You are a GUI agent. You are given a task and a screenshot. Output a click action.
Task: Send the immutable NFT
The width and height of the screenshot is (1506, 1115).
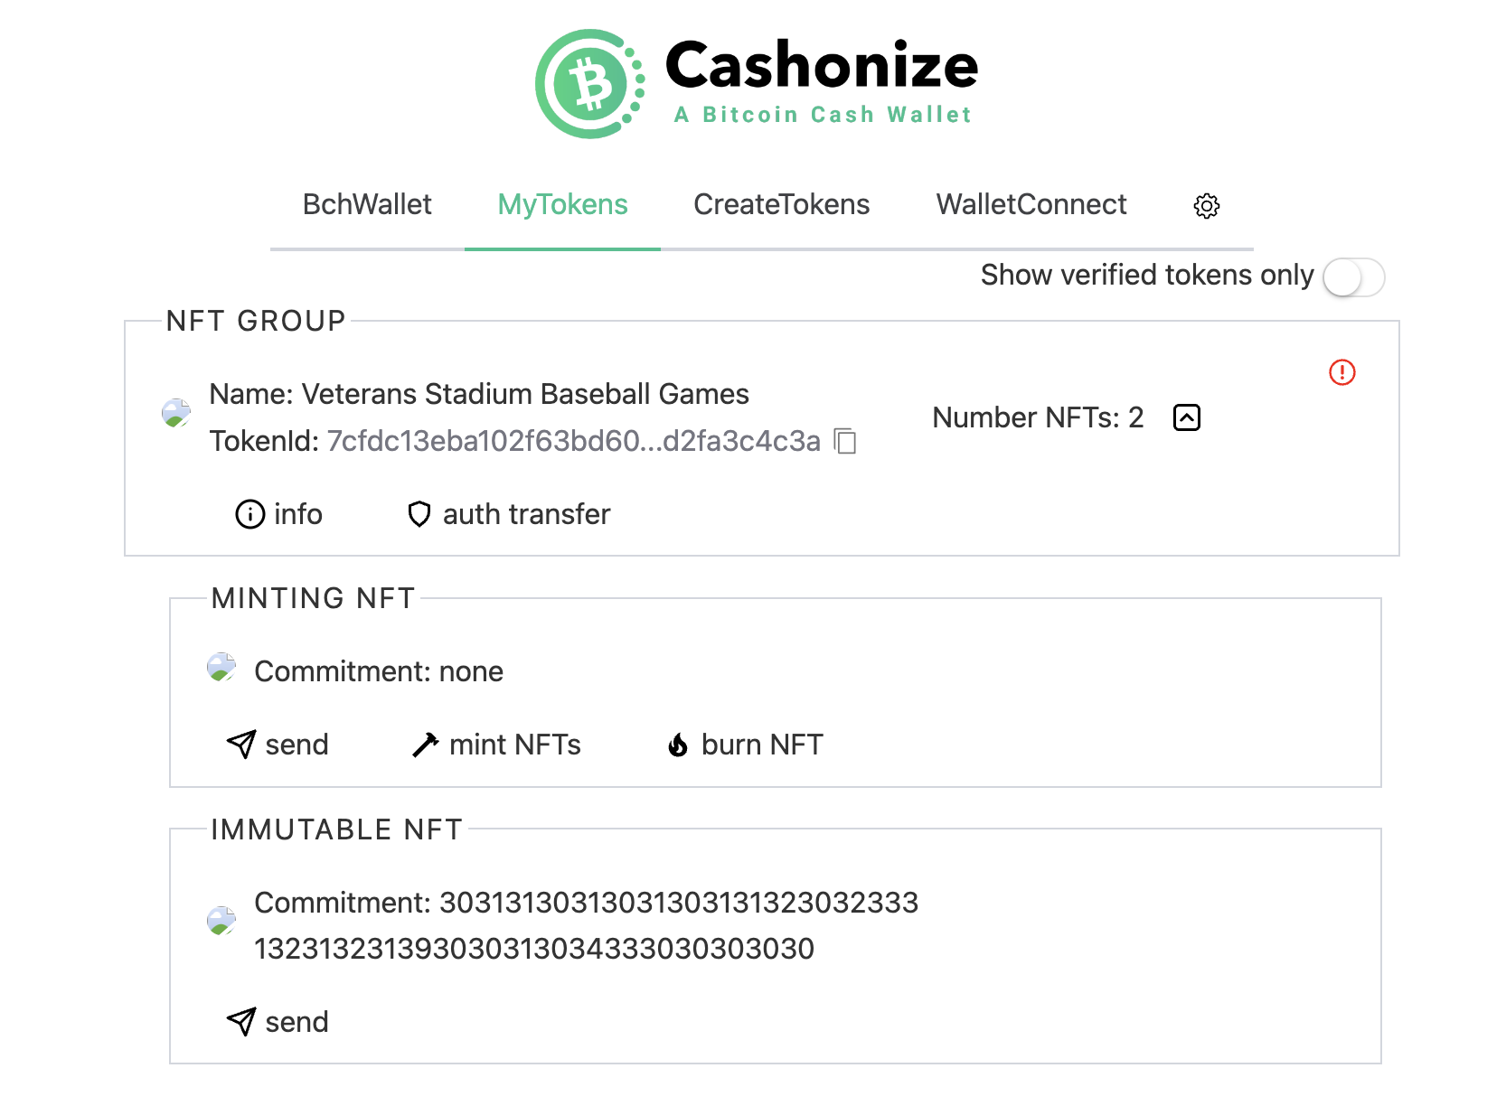pos(278,1022)
